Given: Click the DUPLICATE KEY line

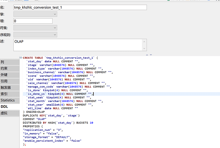Looking at the screenshot, I should 51,116.
